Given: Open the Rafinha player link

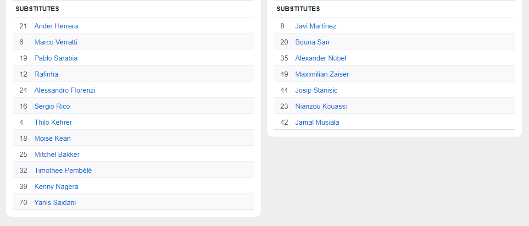Looking at the screenshot, I should point(46,74).
